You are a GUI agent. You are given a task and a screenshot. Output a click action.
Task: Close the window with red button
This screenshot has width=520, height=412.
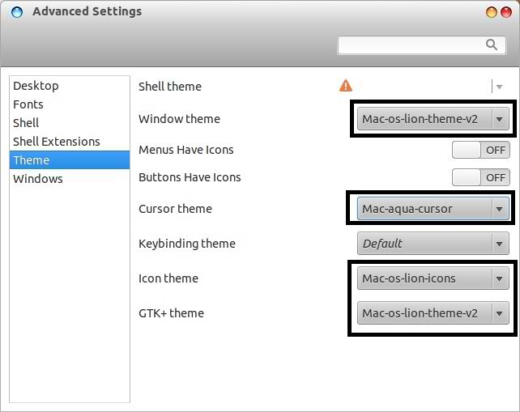tap(506, 12)
